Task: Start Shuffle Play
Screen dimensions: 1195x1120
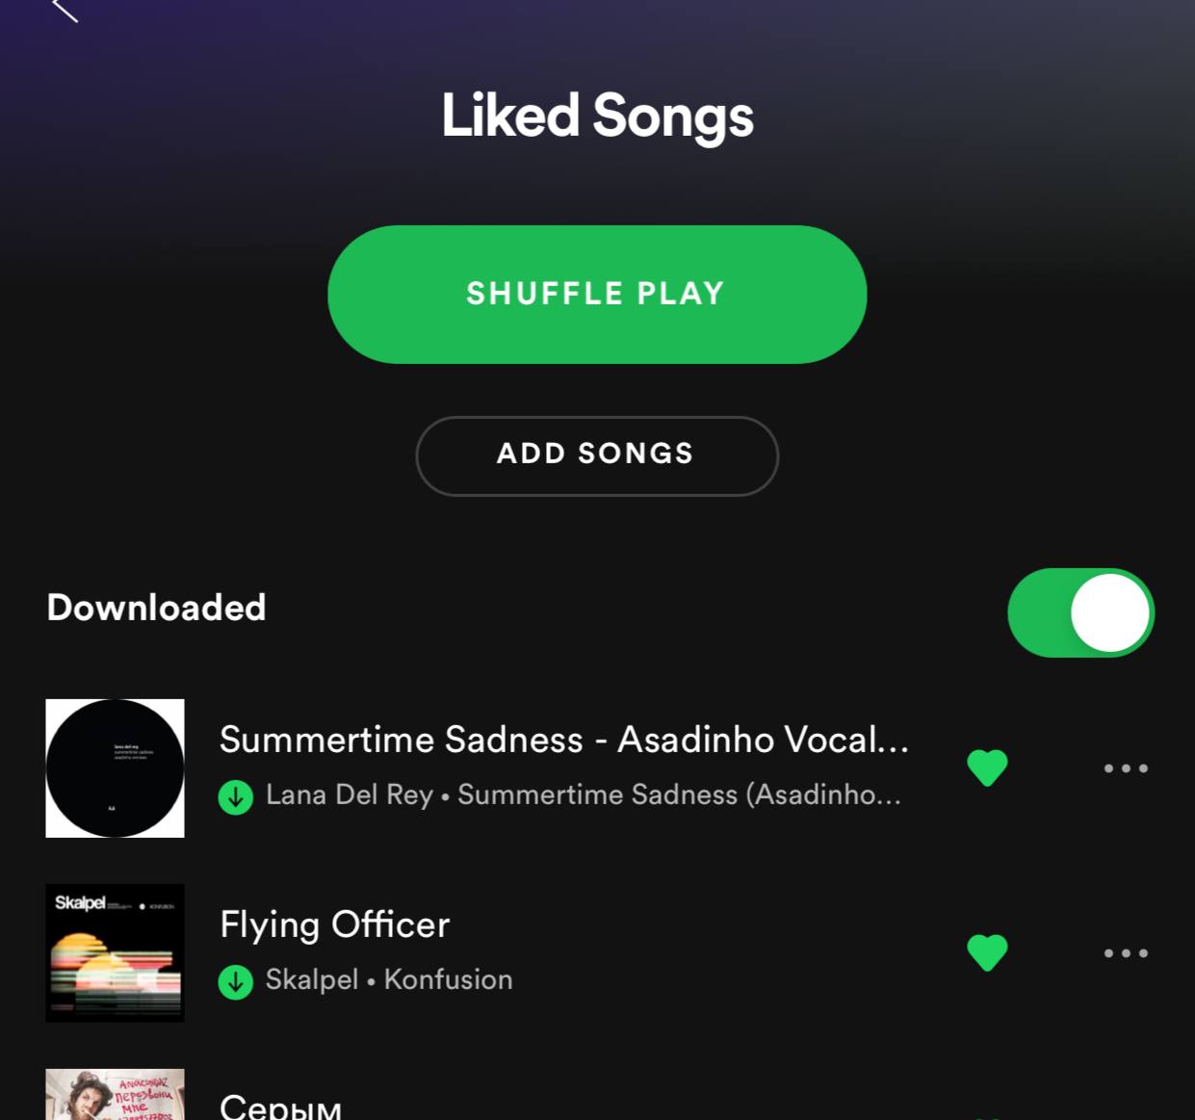Action: coord(597,294)
